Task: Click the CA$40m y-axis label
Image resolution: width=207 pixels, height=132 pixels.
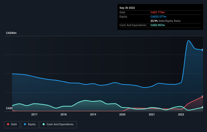Action: point(11,33)
